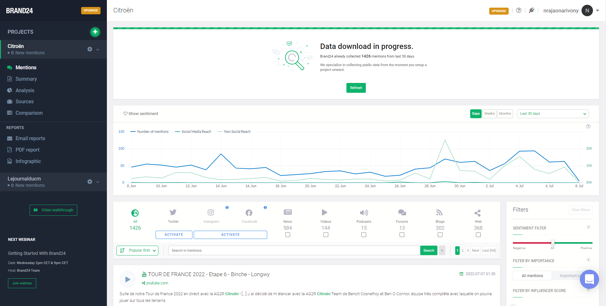606x306 pixels.
Task: Click Instagram info icon
Action: tap(227, 207)
